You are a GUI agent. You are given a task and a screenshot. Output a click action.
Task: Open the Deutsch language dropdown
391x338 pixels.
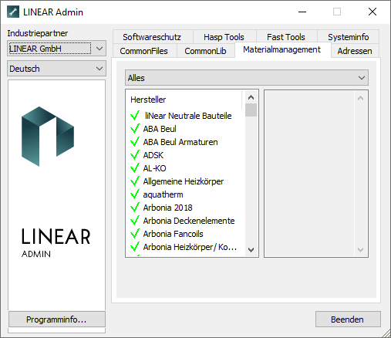point(56,69)
